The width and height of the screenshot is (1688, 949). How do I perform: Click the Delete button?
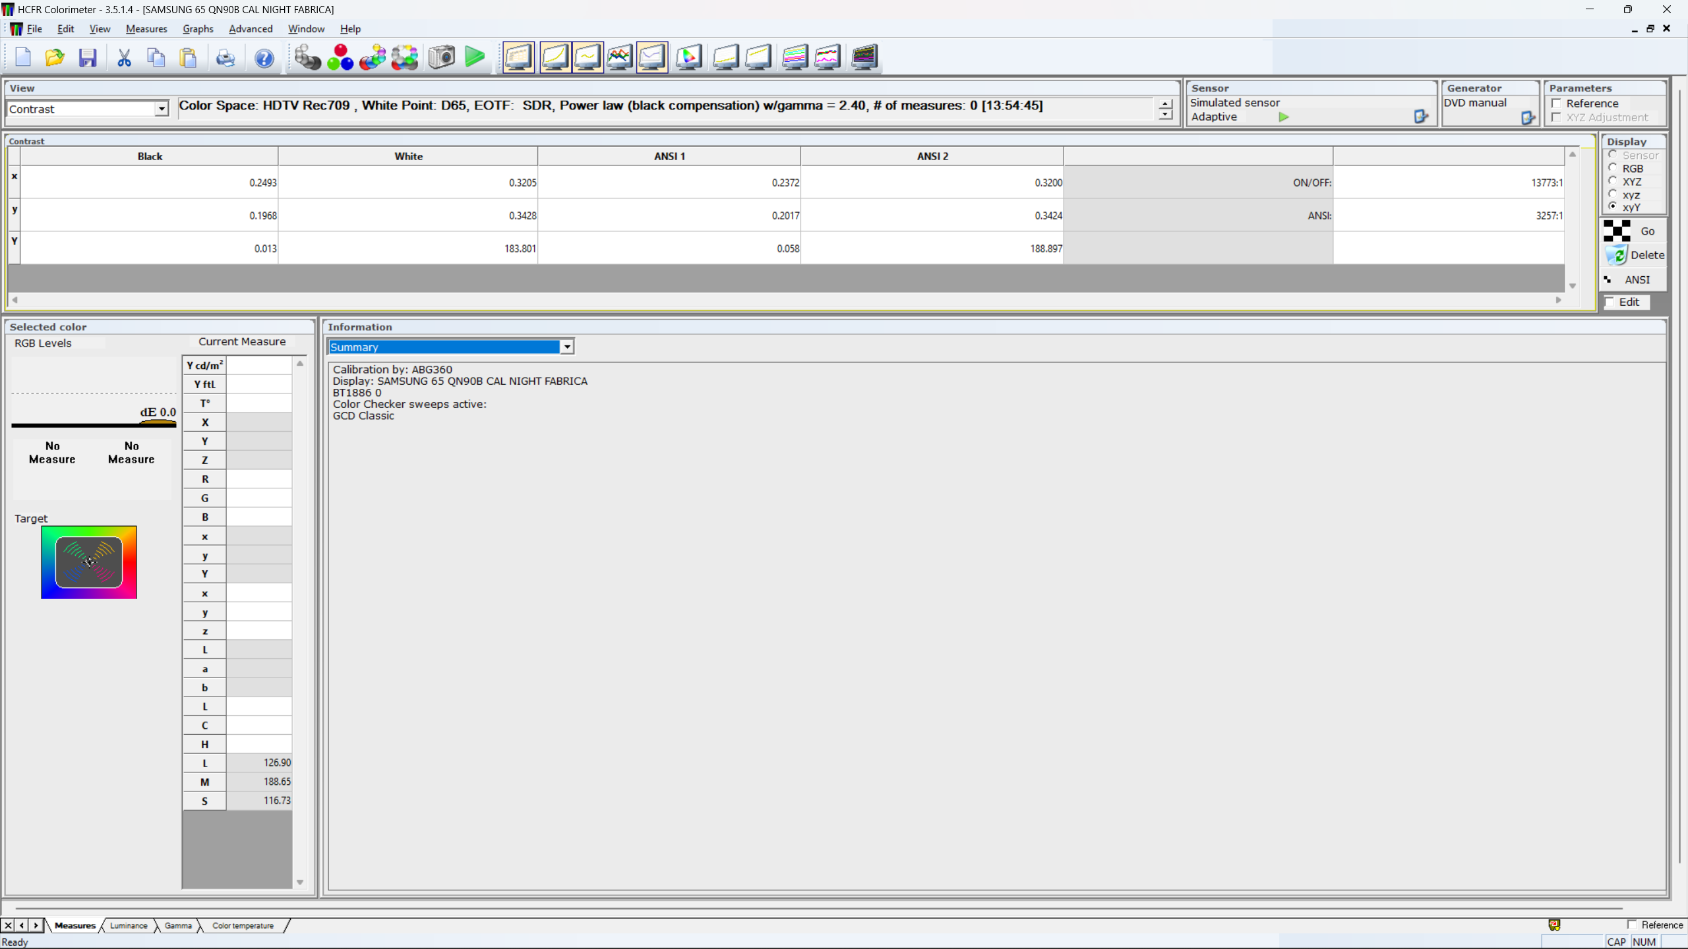point(1635,255)
